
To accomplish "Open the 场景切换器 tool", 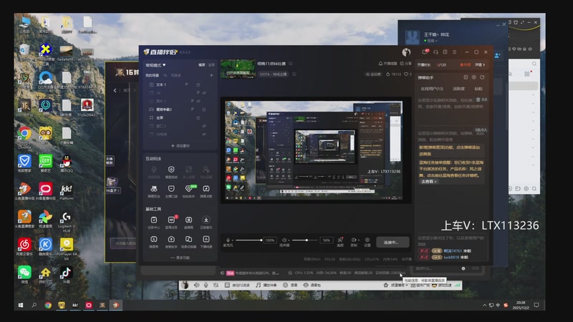I will 188,241.
